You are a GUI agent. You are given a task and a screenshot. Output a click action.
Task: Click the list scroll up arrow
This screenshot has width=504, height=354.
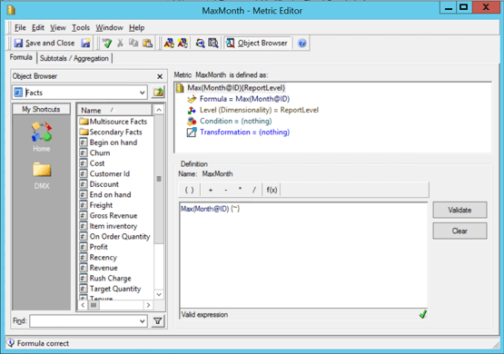159,110
